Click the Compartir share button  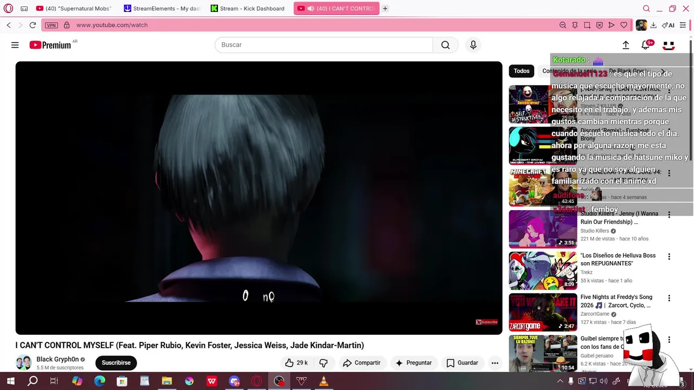coord(362,362)
